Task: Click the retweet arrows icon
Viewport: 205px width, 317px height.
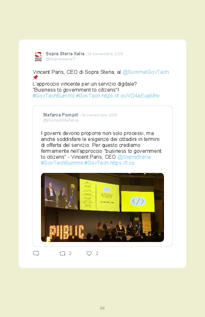Action: click(62, 253)
